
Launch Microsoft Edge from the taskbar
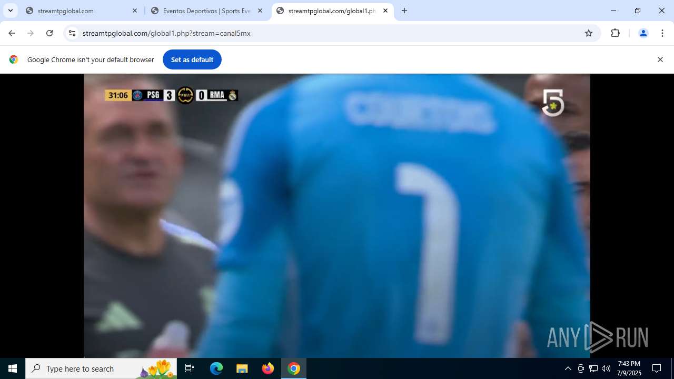(216, 368)
